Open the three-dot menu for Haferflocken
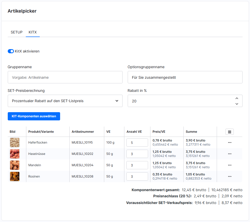The height and width of the screenshot is (222, 250). (x=230, y=143)
